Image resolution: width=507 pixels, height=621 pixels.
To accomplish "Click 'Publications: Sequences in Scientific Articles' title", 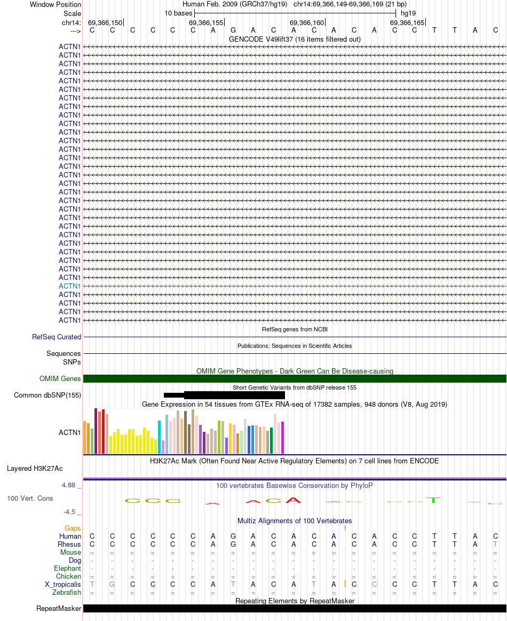I will (295, 346).
